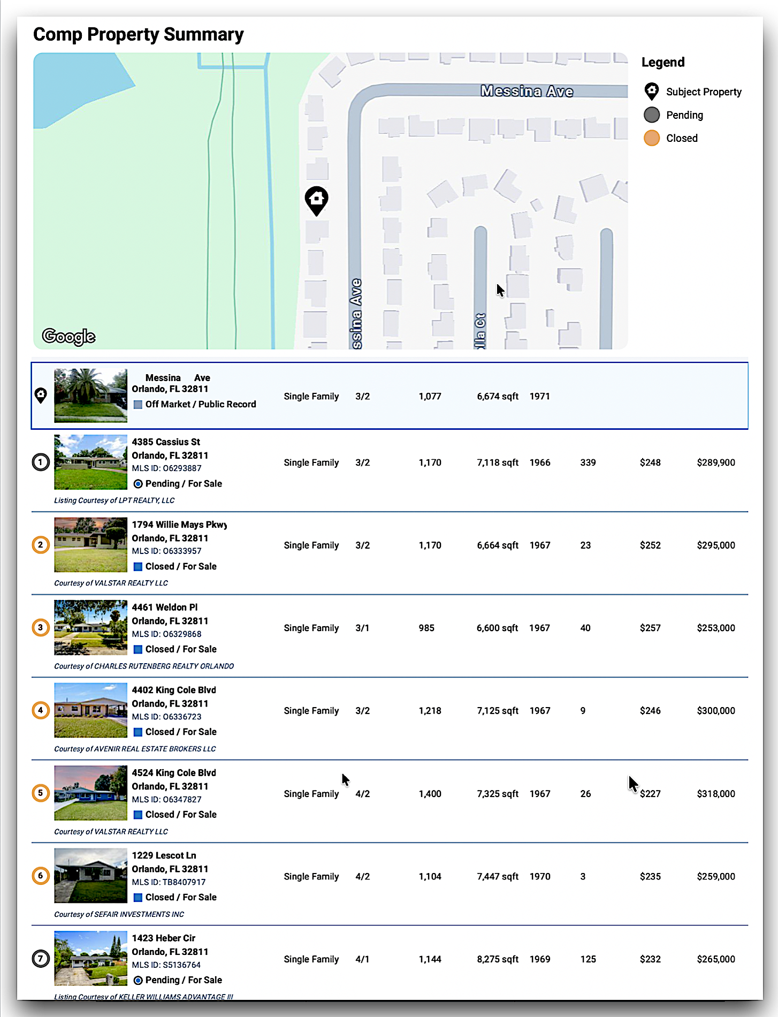This screenshot has height=1017, width=778.
Task: Click comp number 1 circle marker
Action: [41, 462]
